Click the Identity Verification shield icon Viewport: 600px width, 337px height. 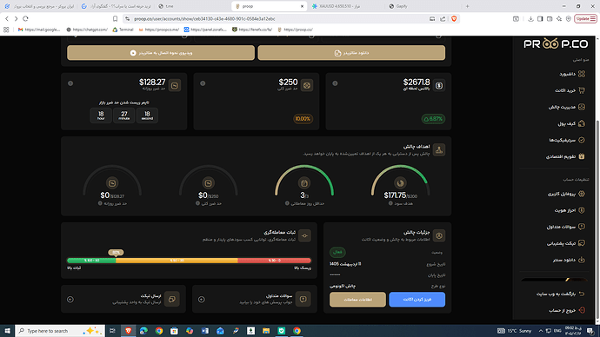pyautogui.click(x=582, y=210)
